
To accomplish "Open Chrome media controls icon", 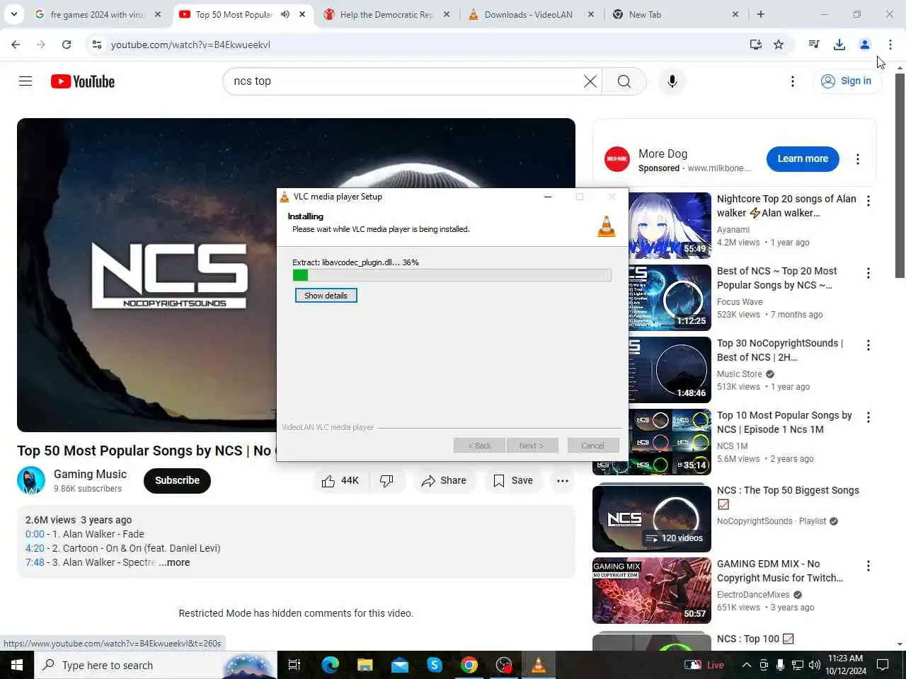I will coord(814,45).
